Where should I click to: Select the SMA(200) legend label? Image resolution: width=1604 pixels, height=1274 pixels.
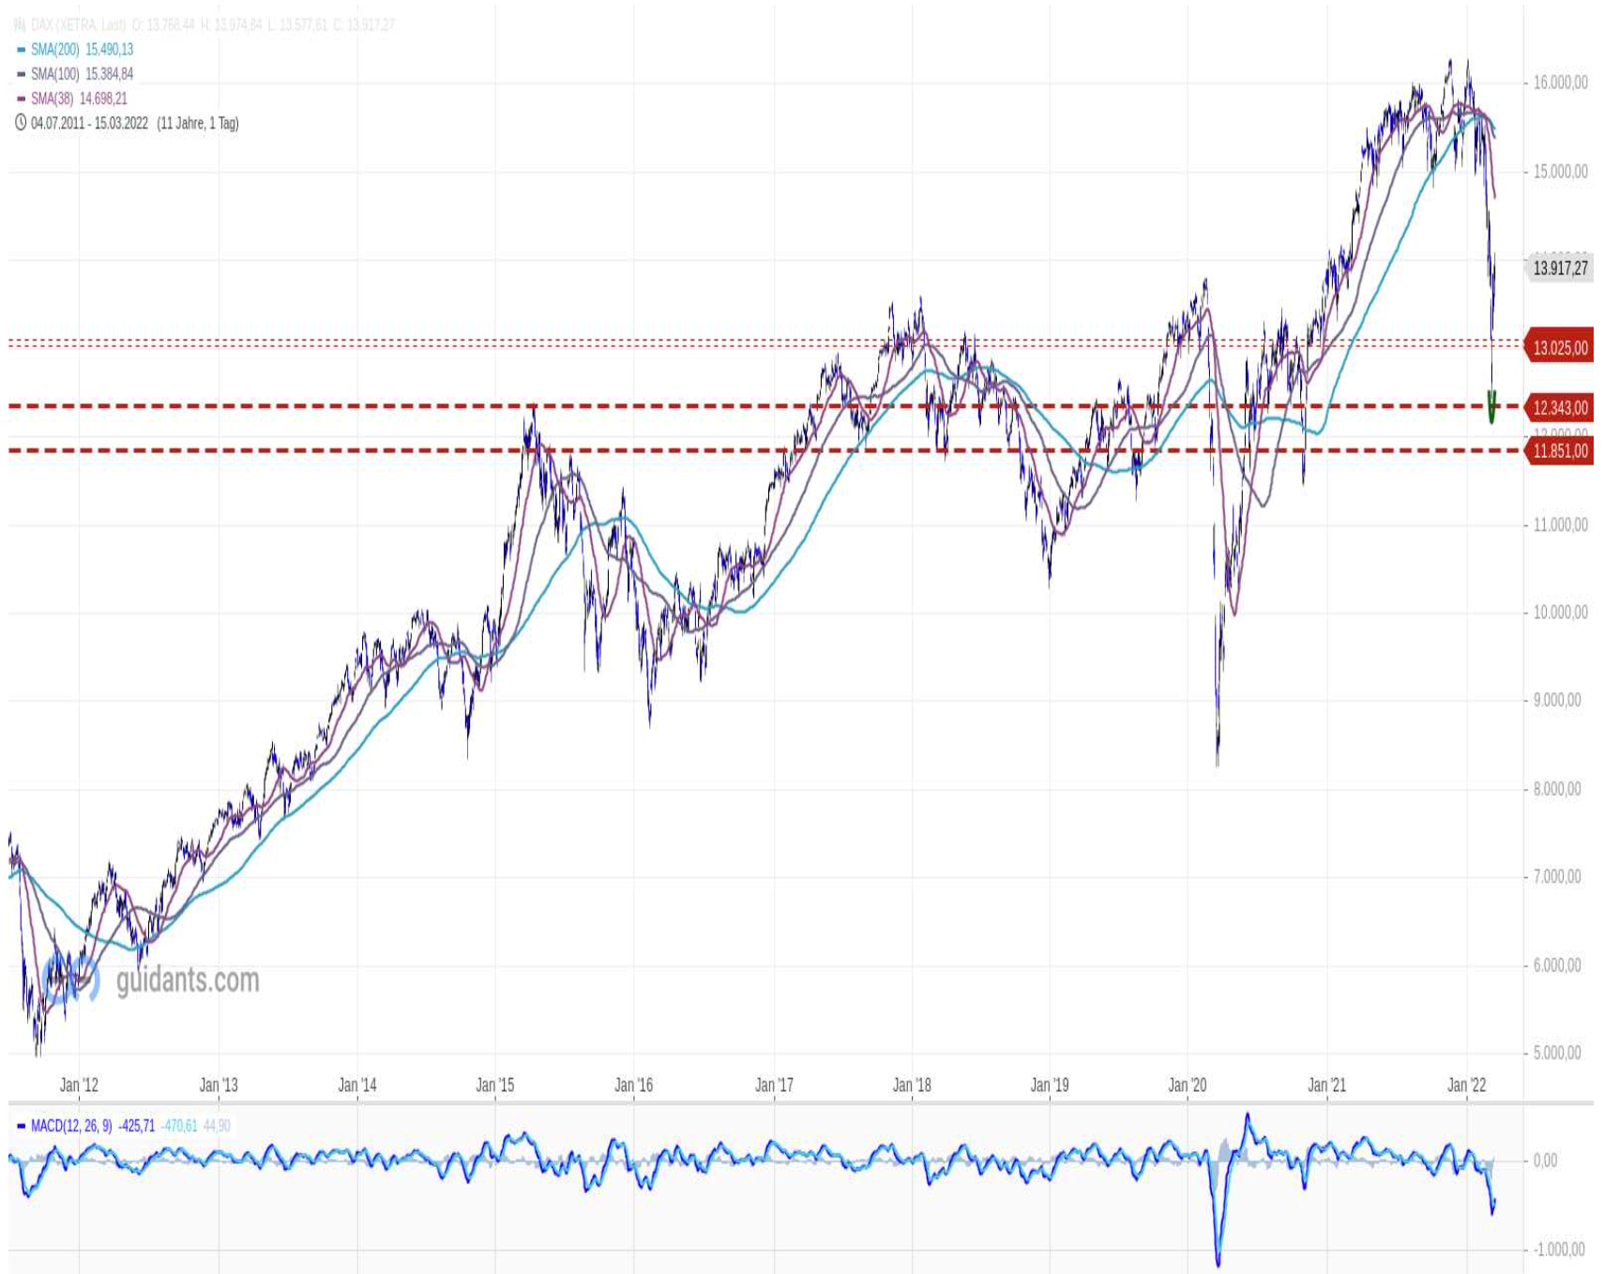[x=55, y=50]
